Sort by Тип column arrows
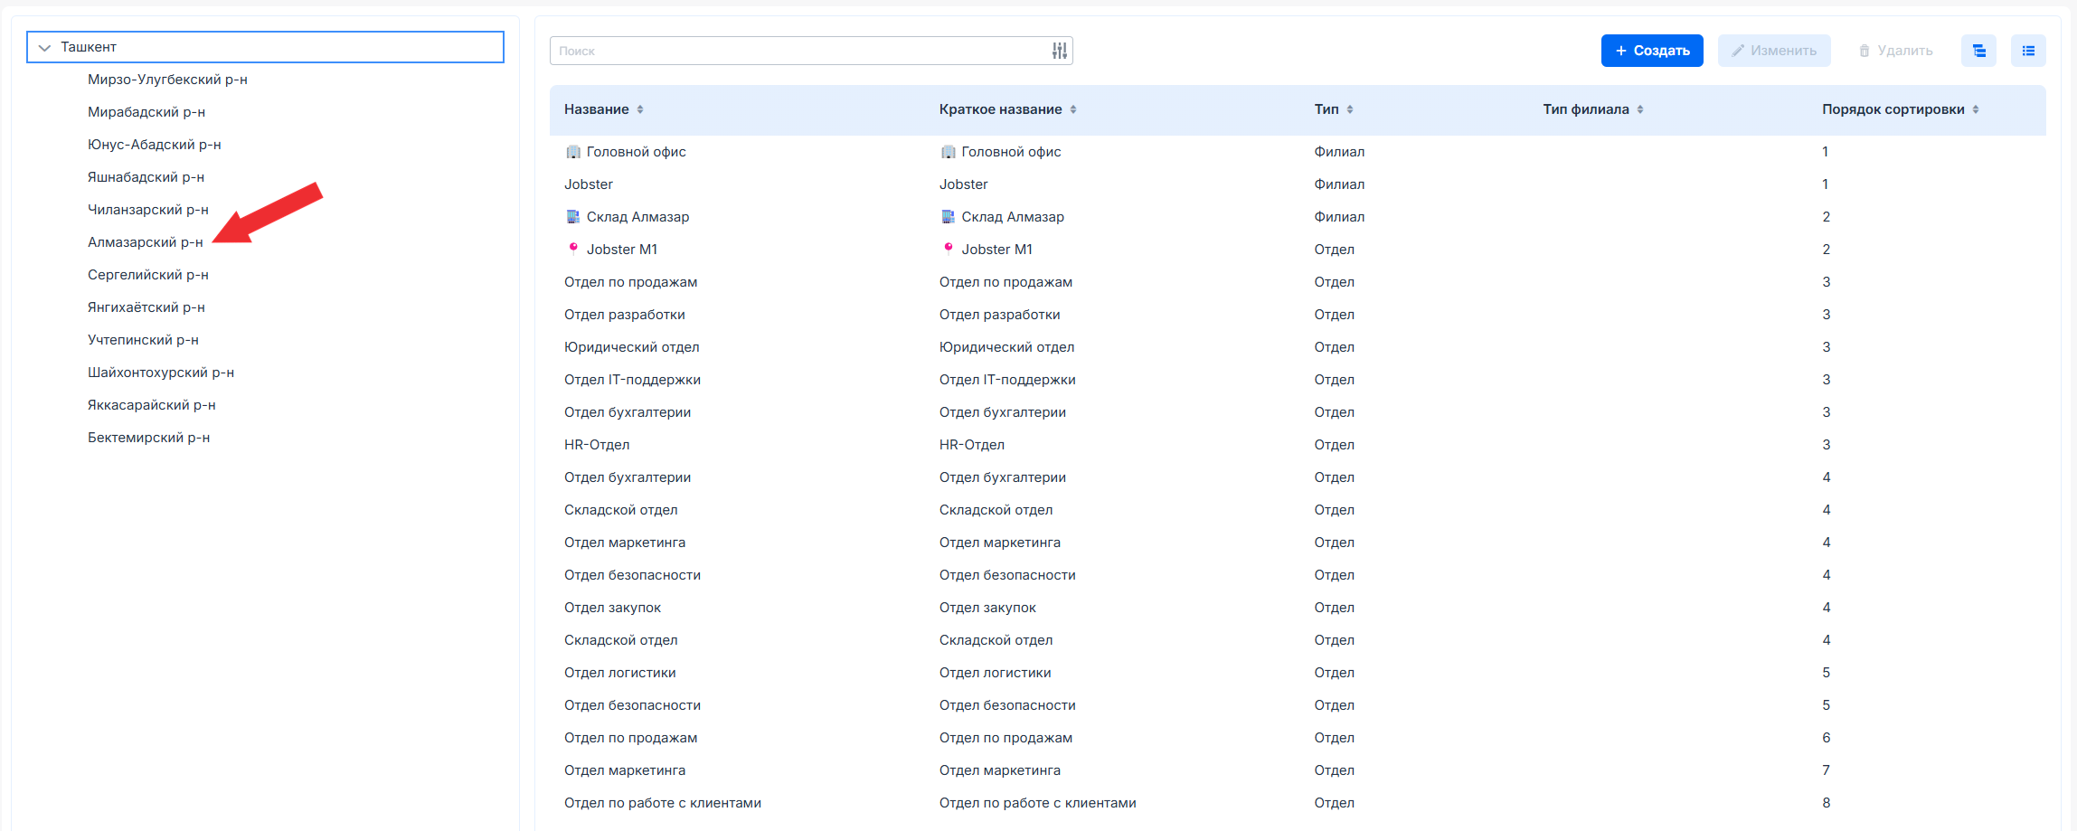The height and width of the screenshot is (831, 2077). [x=1350, y=109]
